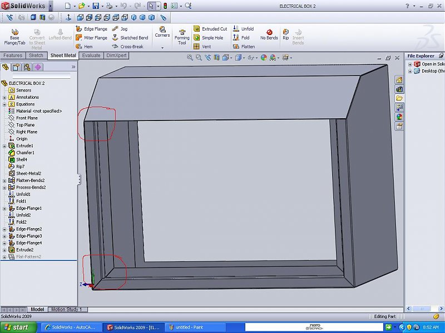Expand the Edge-Flange1 feature node
Screen dimensions: 445x333
coord(4,208)
